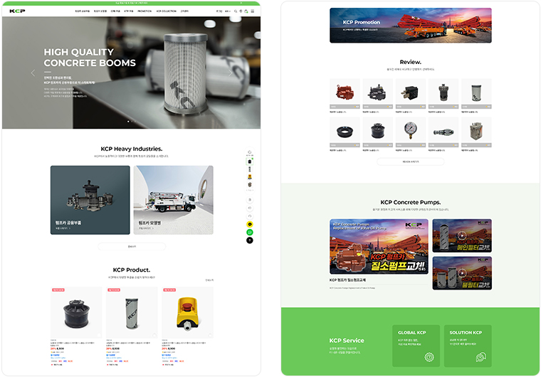
Task: Open the black rubber ring review thumbnail
Action: [345, 132]
